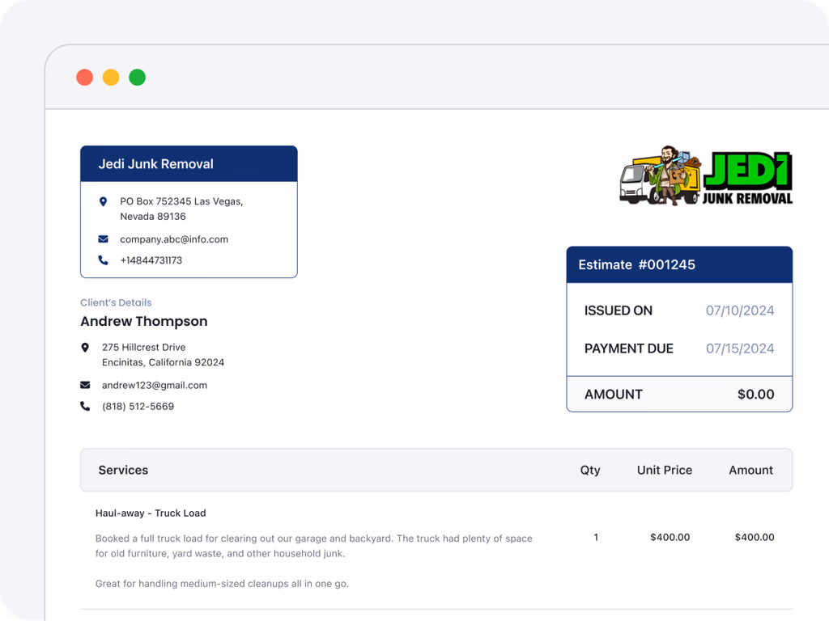Screen dimensions: 829x621
Task: Click the red window close dot
Action: coord(84,78)
